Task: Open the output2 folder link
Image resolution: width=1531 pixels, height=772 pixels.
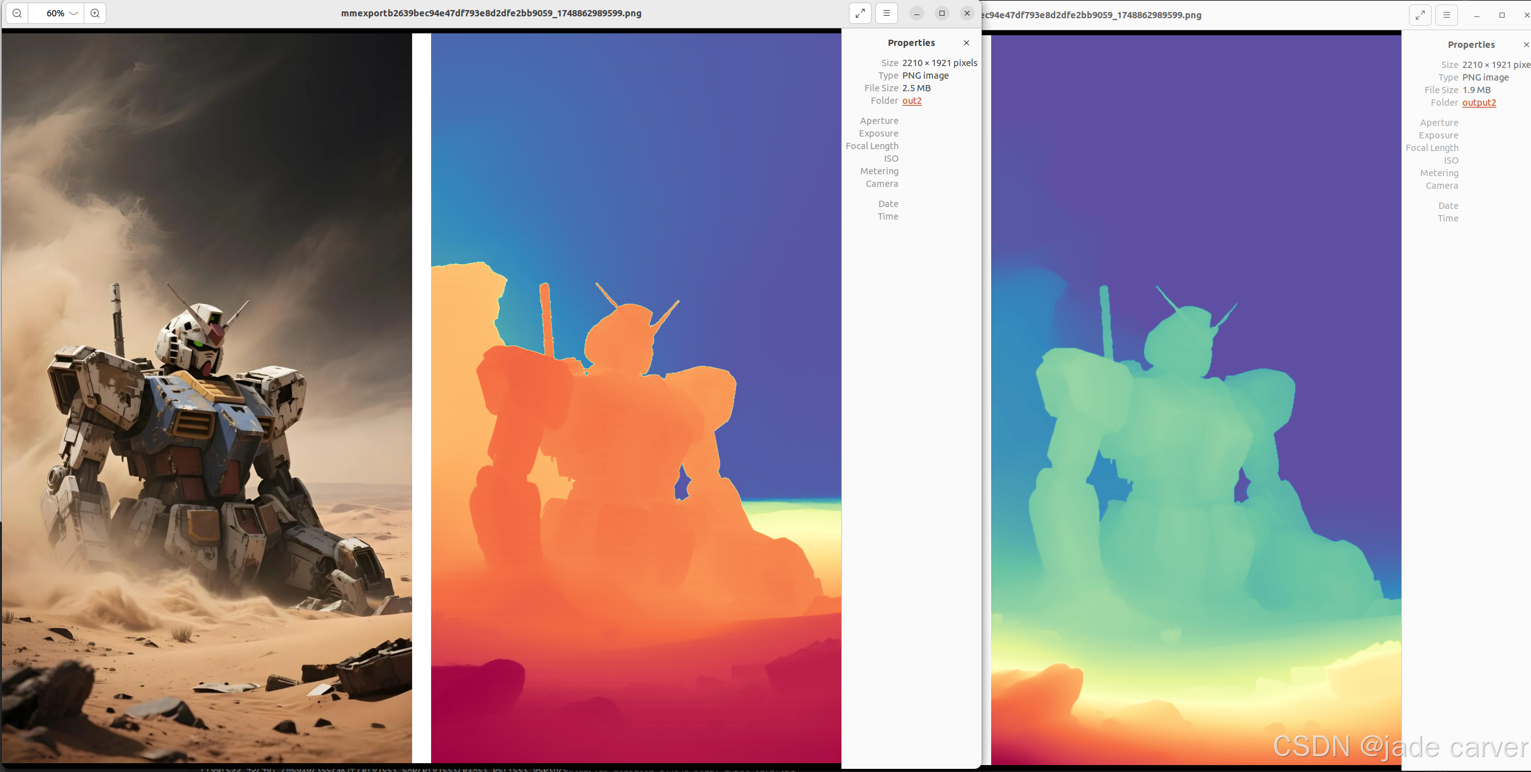Action: 1479,103
